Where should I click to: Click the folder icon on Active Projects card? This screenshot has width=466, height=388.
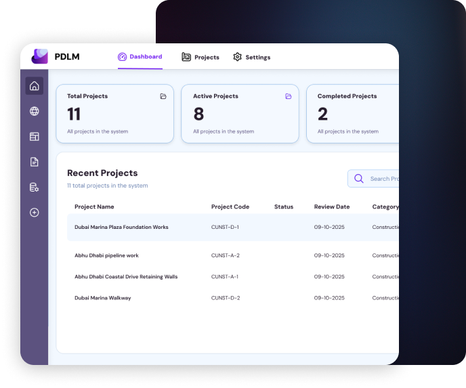pos(289,97)
